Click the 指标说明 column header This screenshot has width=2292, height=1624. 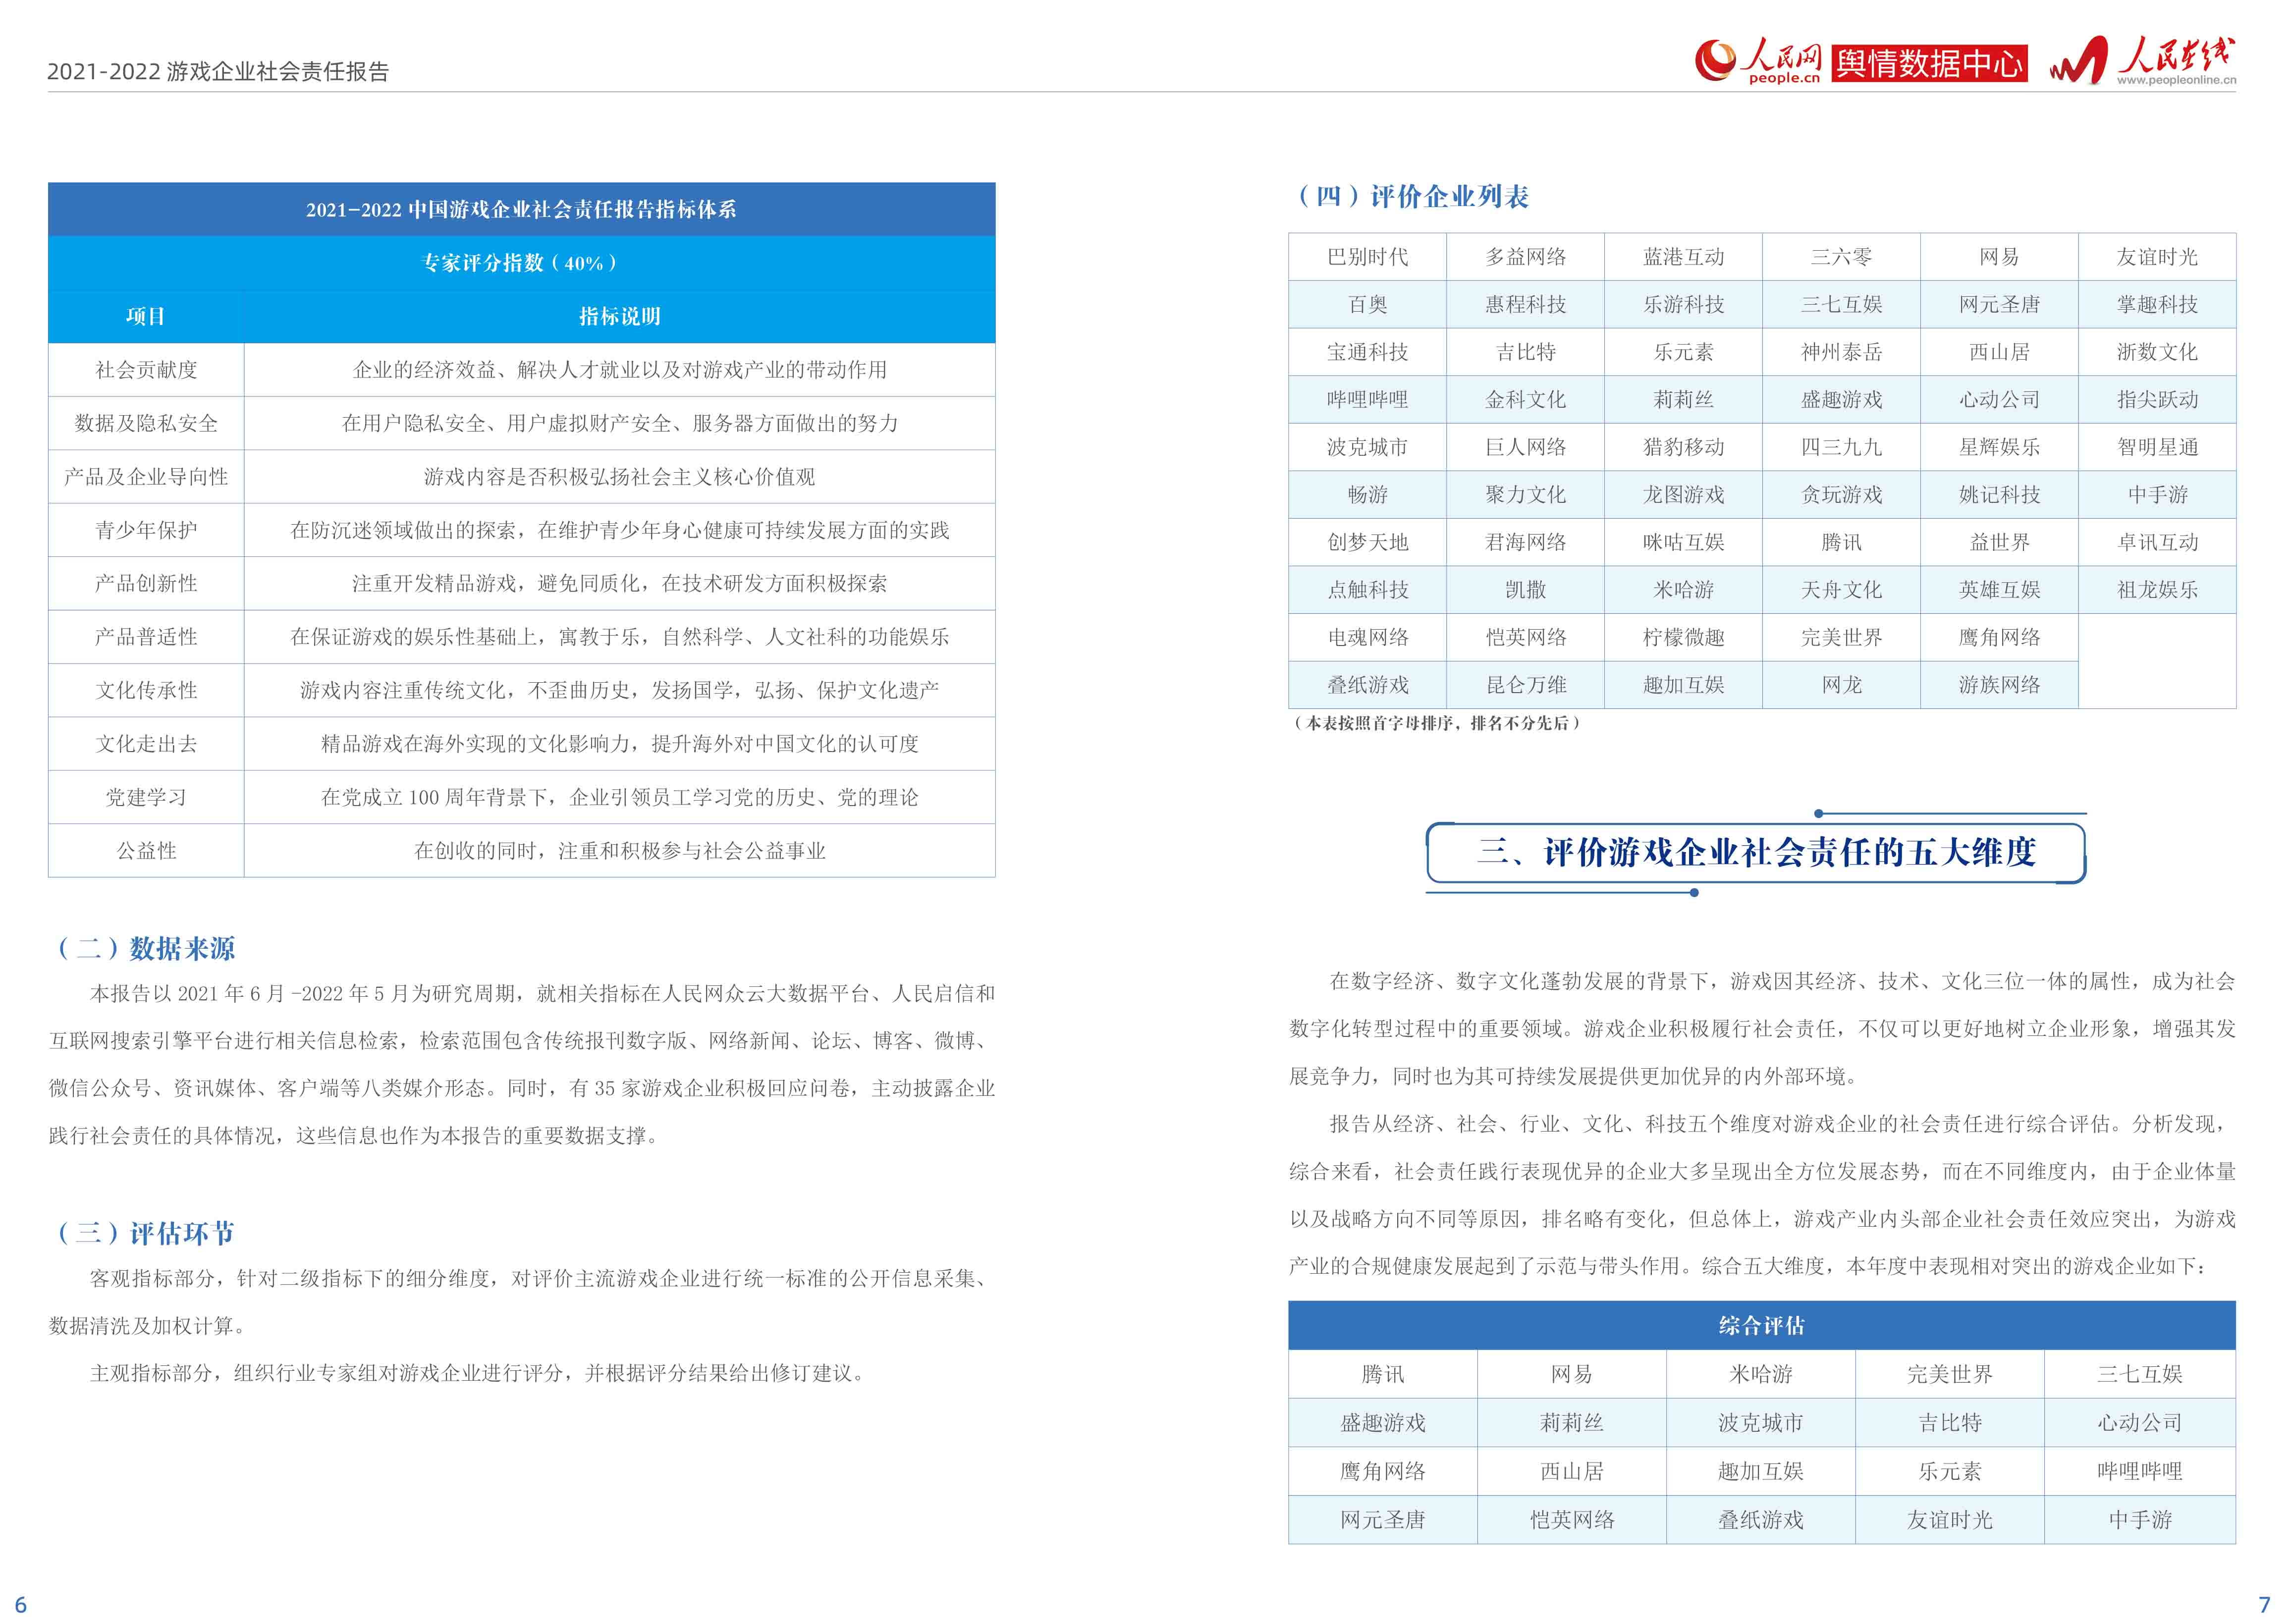click(x=619, y=316)
